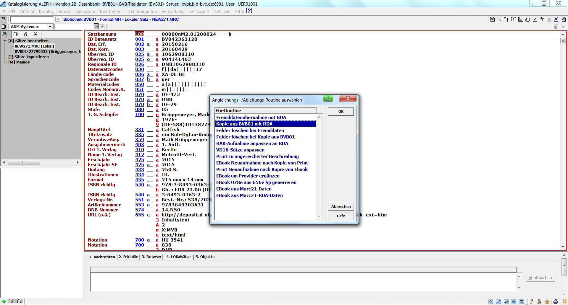The width and height of the screenshot is (568, 305).
Task: Click the binoculars tab in the left panel
Action: [35, 34]
